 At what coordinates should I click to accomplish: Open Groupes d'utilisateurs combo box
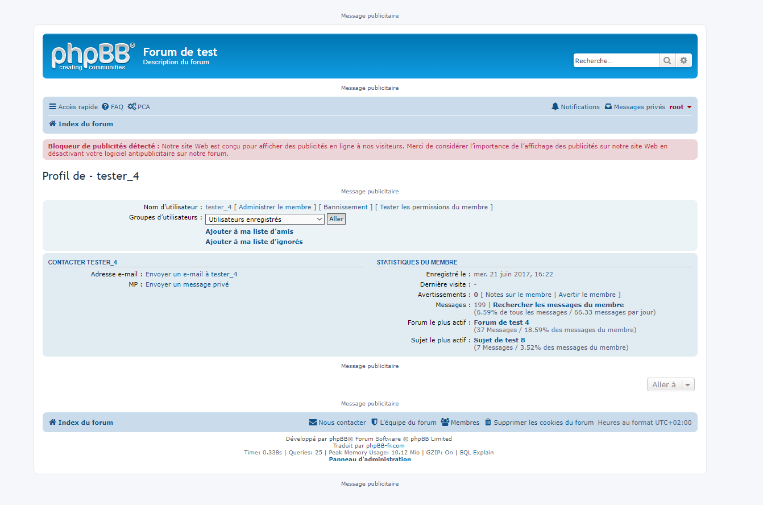[x=264, y=219]
